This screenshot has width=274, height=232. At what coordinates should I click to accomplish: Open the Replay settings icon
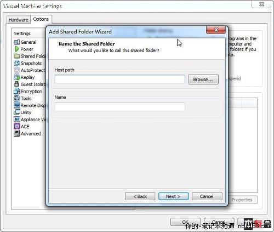17,77
